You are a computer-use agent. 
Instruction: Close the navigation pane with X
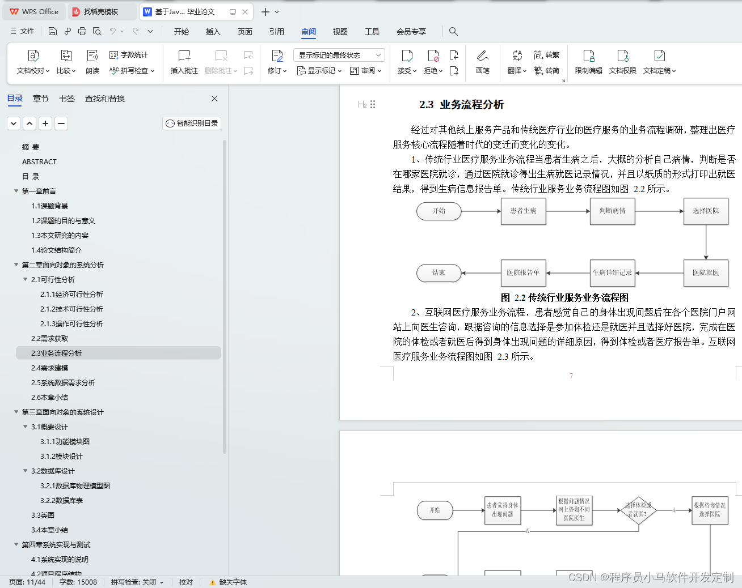tap(214, 99)
